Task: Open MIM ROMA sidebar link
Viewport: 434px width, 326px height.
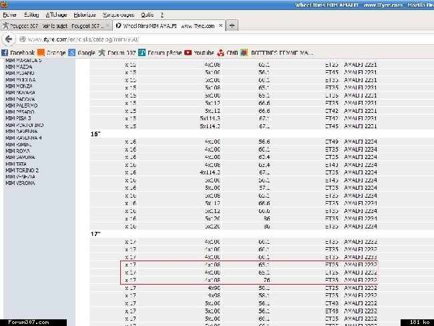Action: pos(17,151)
